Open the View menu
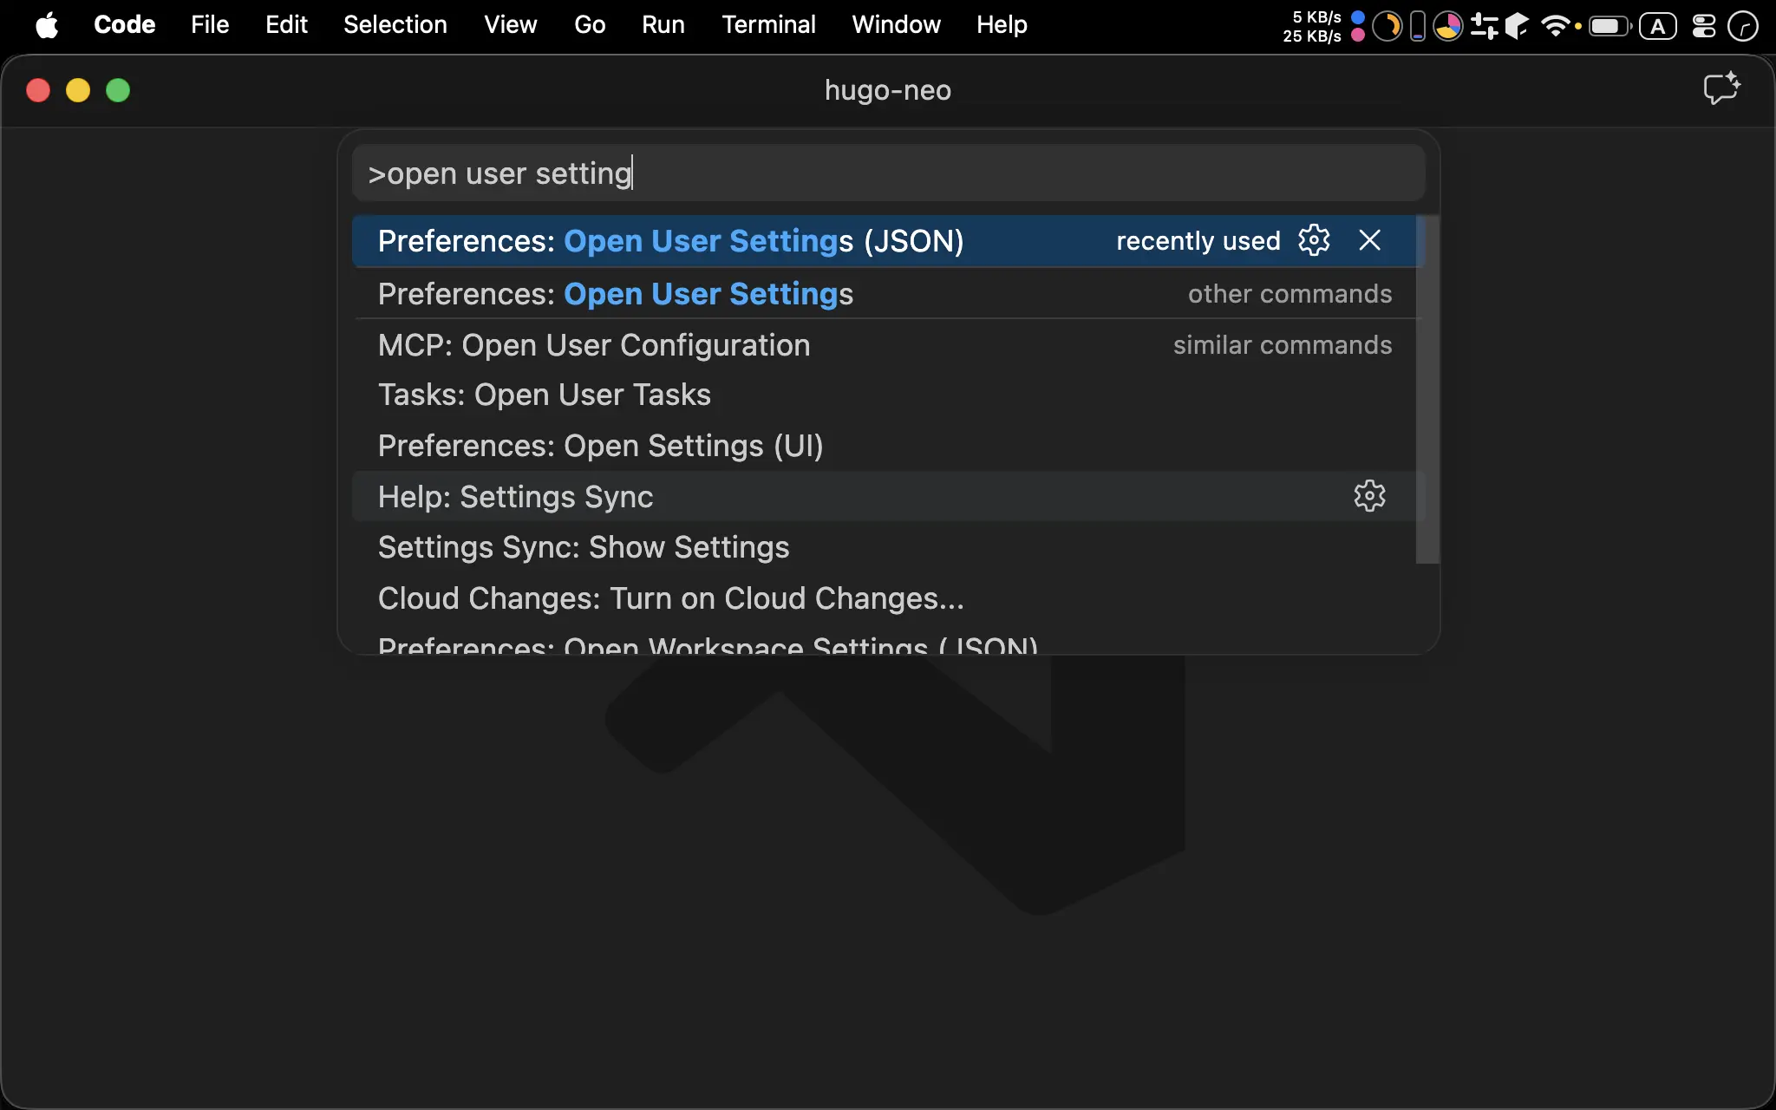This screenshot has width=1776, height=1110. click(x=511, y=24)
